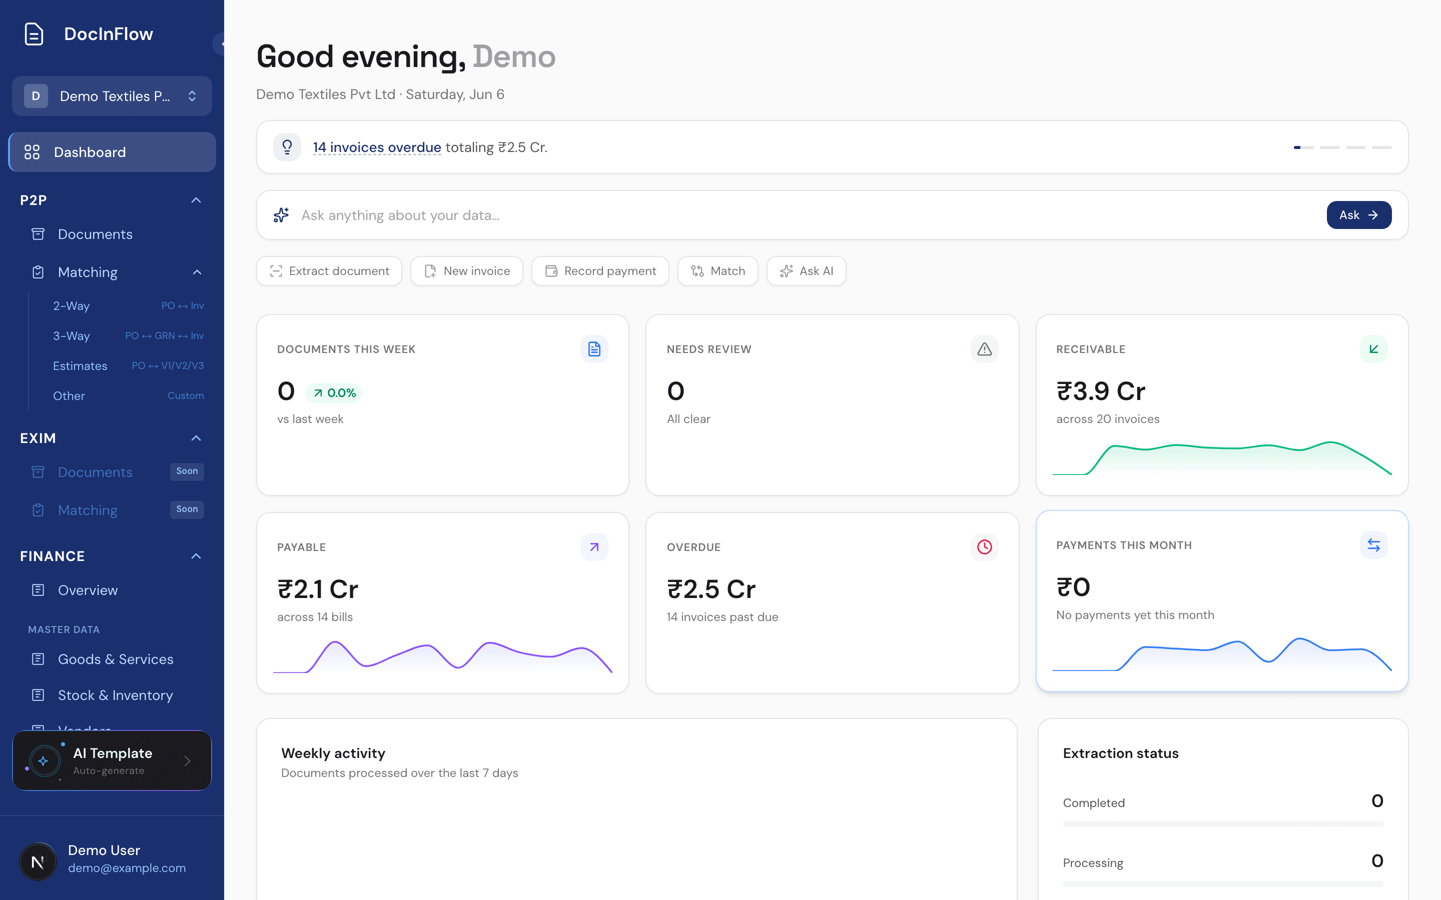Click Ask AI quick action
Image resolution: width=1441 pixels, height=900 pixels.
tap(806, 271)
